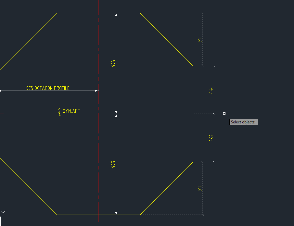Select the dashed extension line from bottom edge

coord(172,215)
